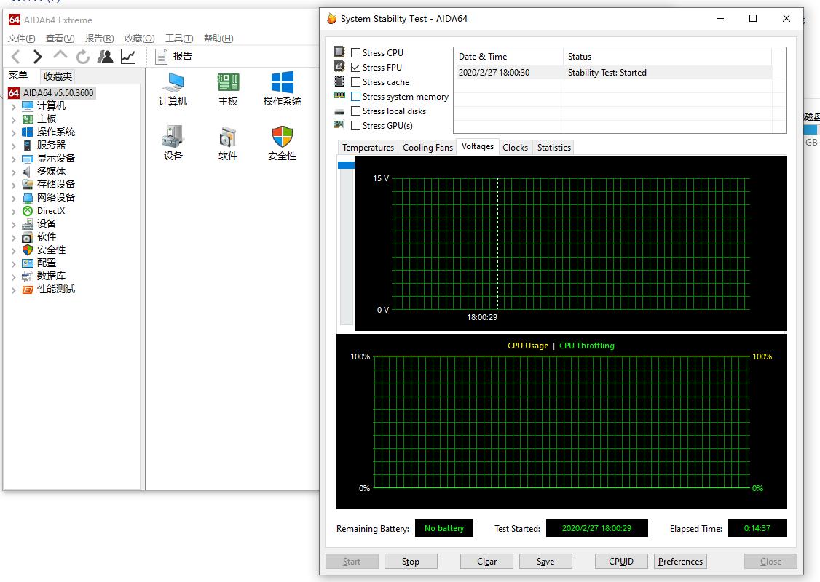Click the 报告 report toolbar icon
The image size is (820, 582).
(x=162, y=57)
